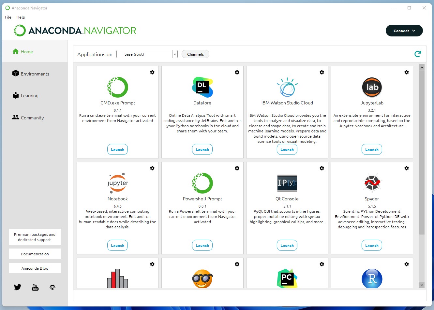This screenshot has width=434, height=310.
Task: Click the Qt Console IPy logo
Action: [287, 183]
